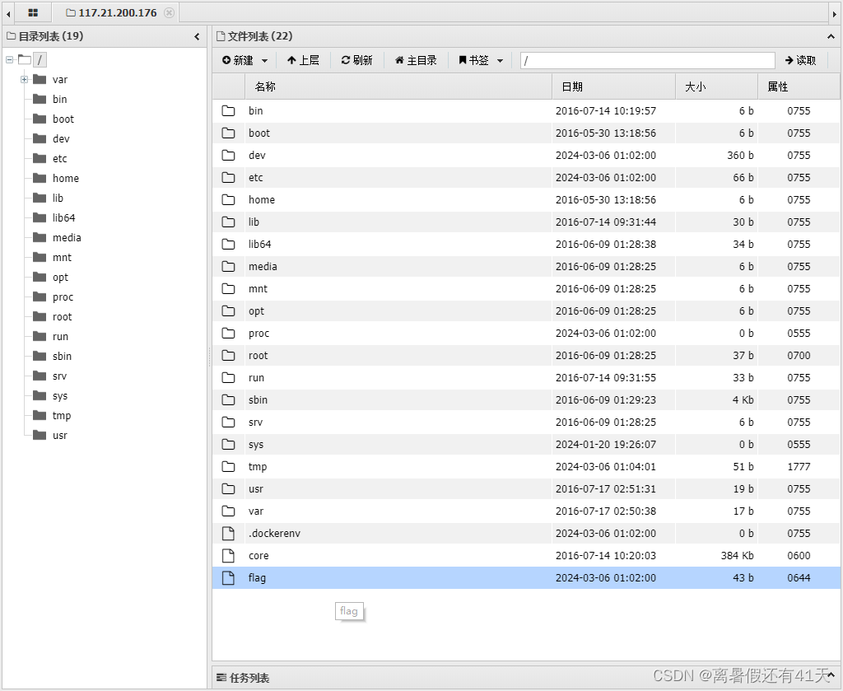Sort by 名称 column header
The image size is (843, 691).
point(398,86)
